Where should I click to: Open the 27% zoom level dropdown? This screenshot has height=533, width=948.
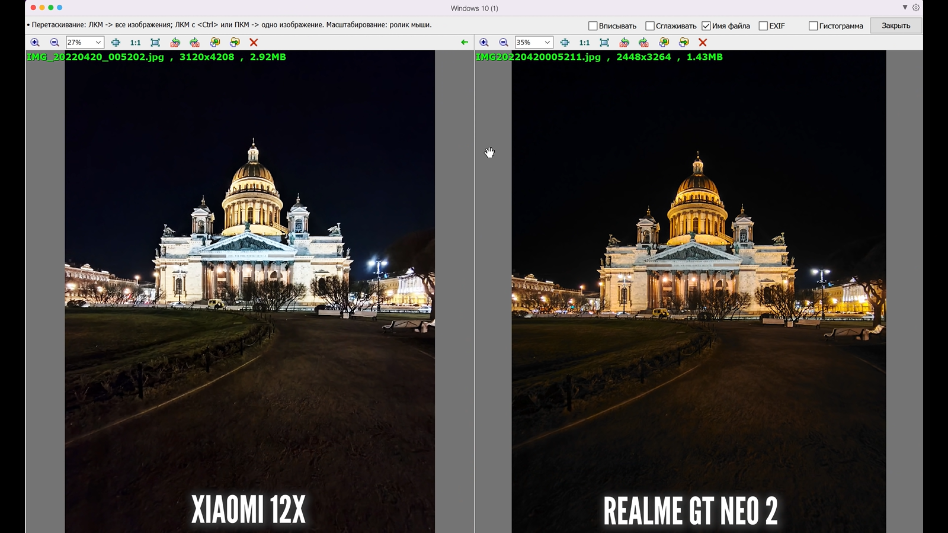pyautogui.click(x=98, y=43)
